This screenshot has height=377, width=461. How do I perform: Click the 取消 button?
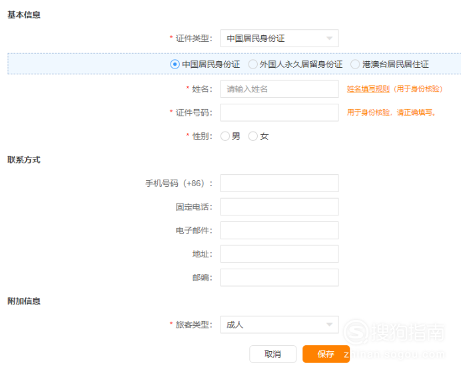pyautogui.click(x=273, y=354)
